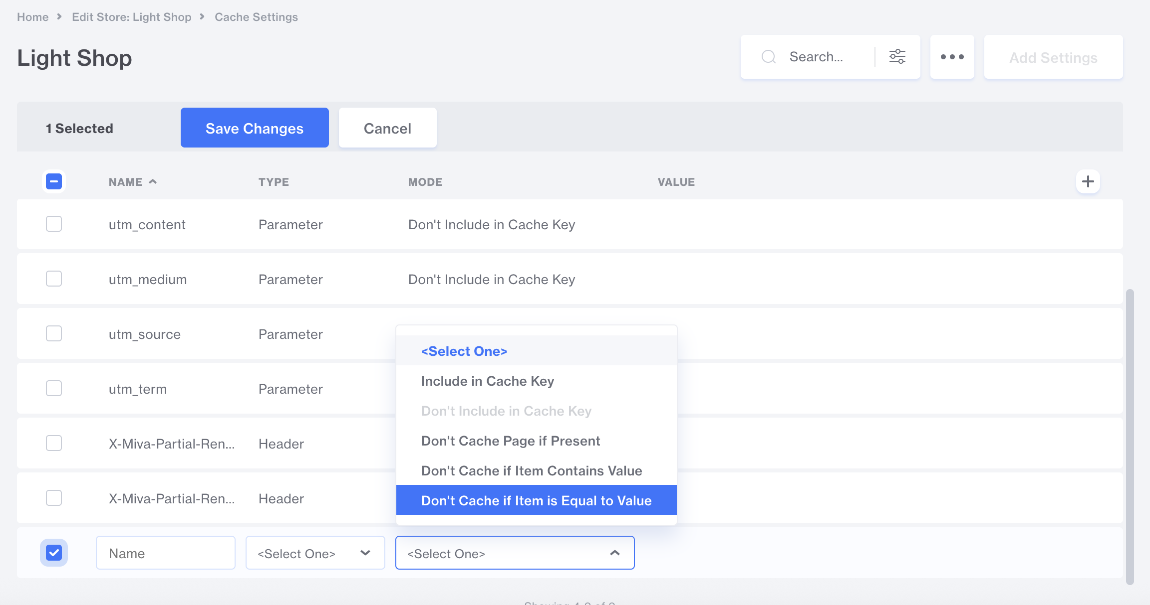This screenshot has width=1150, height=605.
Task: Click the select-all indeterminate checkbox in header
Action: [x=54, y=181]
